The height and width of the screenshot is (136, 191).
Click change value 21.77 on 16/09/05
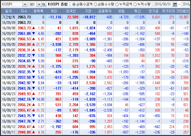coord(40,44)
